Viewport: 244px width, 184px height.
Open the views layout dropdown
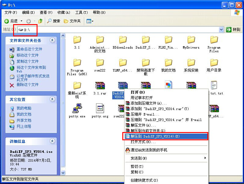(x=90, y=21)
